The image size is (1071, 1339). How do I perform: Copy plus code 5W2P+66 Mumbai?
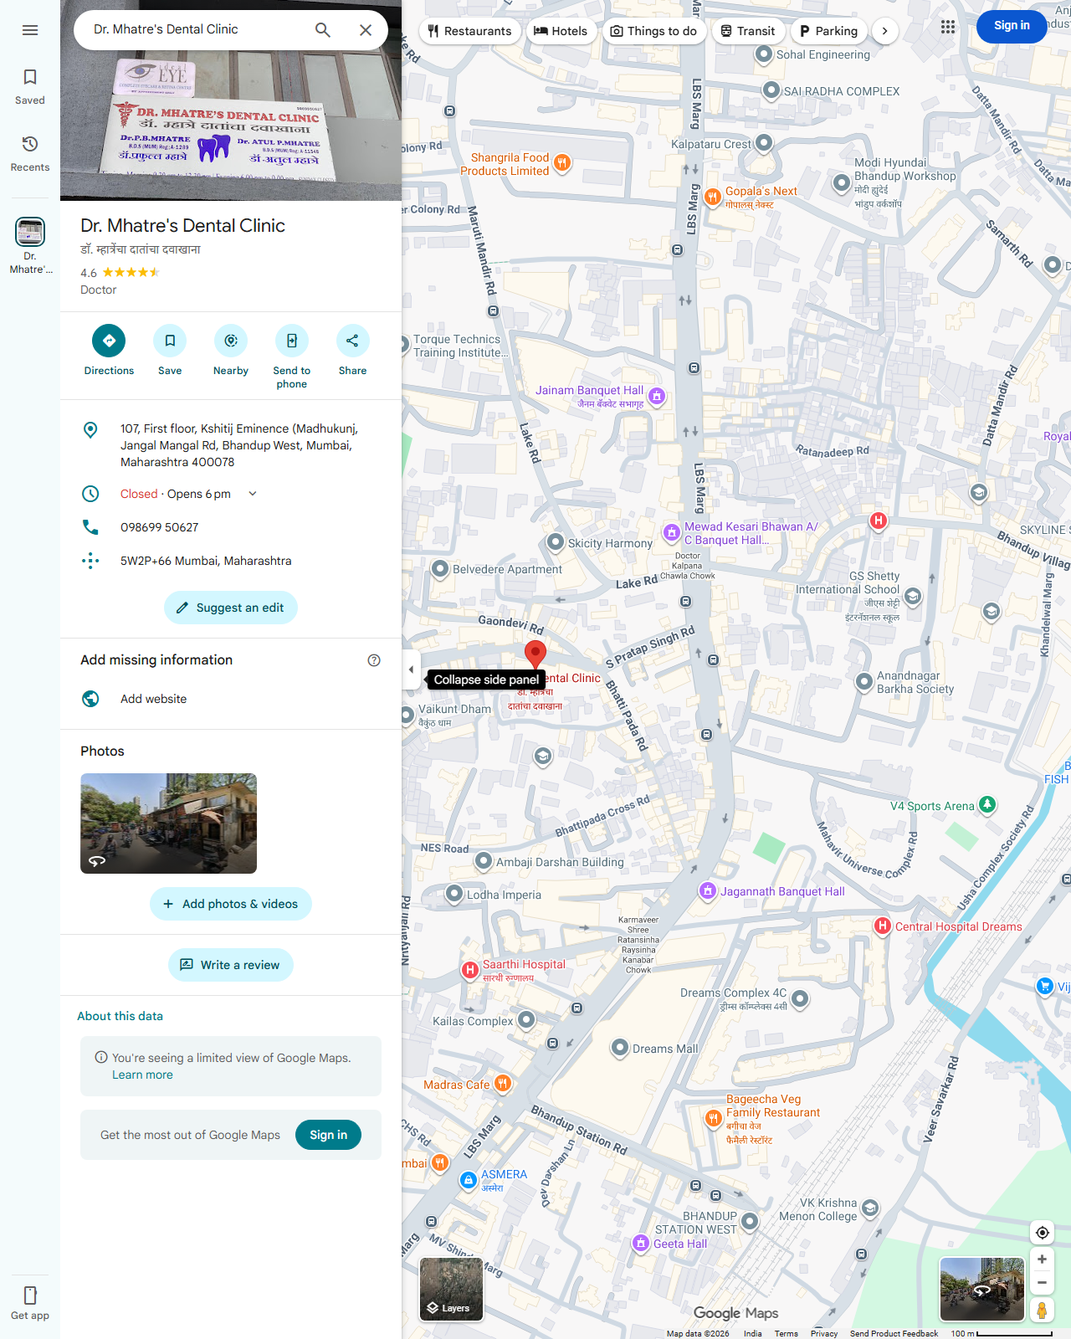(231, 561)
